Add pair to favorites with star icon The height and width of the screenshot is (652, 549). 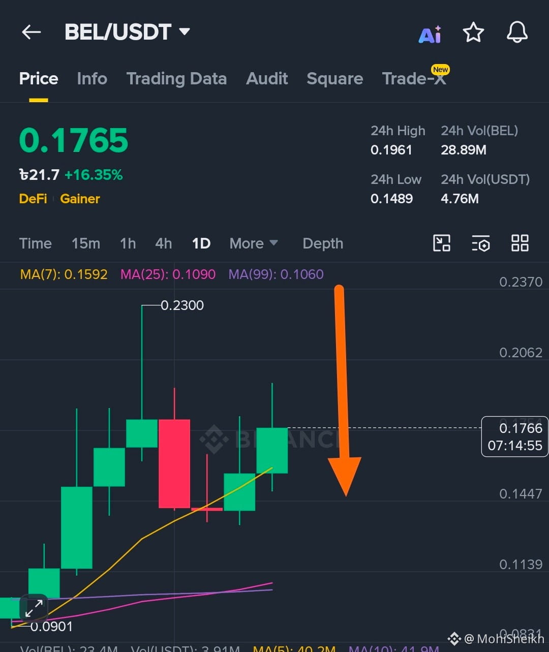(x=473, y=33)
